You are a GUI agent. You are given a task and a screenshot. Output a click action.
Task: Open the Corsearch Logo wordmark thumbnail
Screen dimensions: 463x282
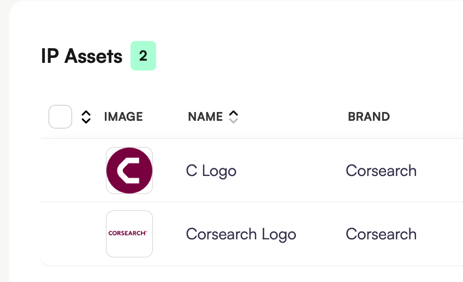(129, 234)
